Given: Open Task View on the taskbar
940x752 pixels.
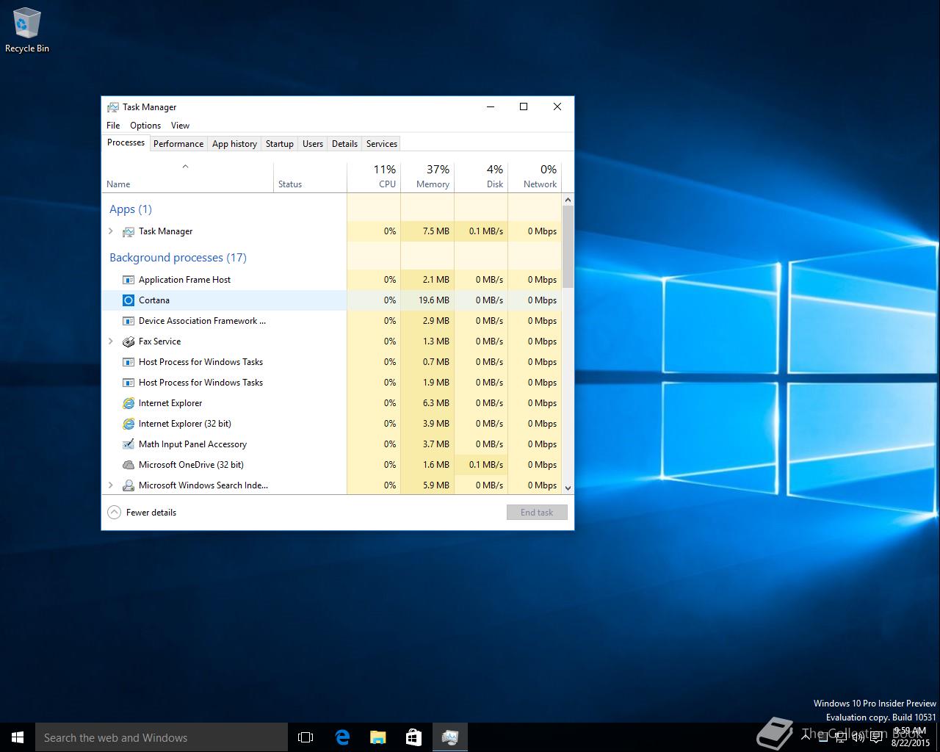Looking at the screenshot, I should click(x=305, y=737).
